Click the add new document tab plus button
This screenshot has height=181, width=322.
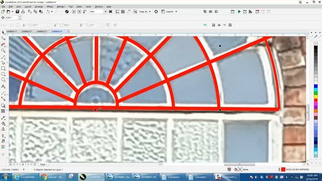(68, 31)
